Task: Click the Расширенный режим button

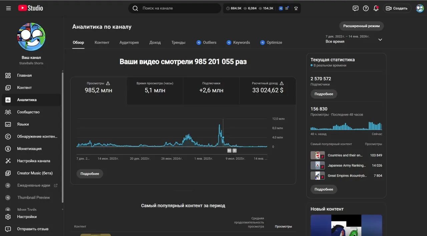Action: pyautogui.click(x=362, y=26)
